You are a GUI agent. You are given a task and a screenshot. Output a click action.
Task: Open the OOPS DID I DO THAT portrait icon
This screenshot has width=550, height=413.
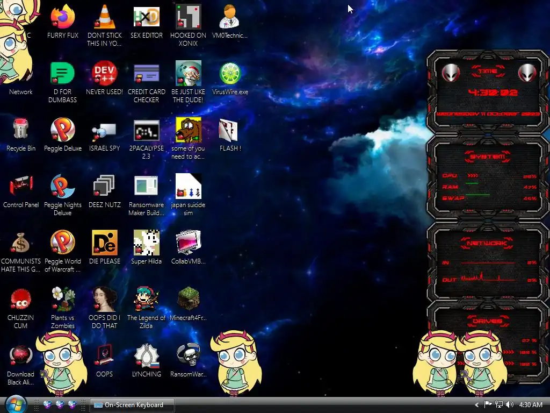pos(105,299)
